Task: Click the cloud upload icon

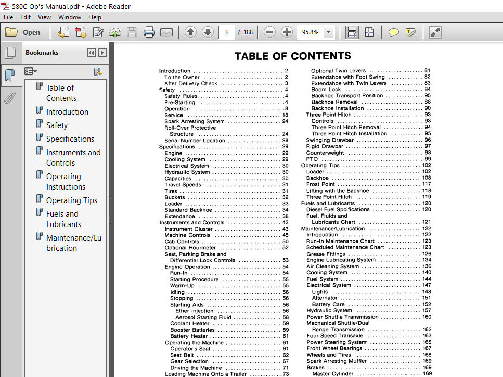Action: pyautogui.click(x=115, y=32)
